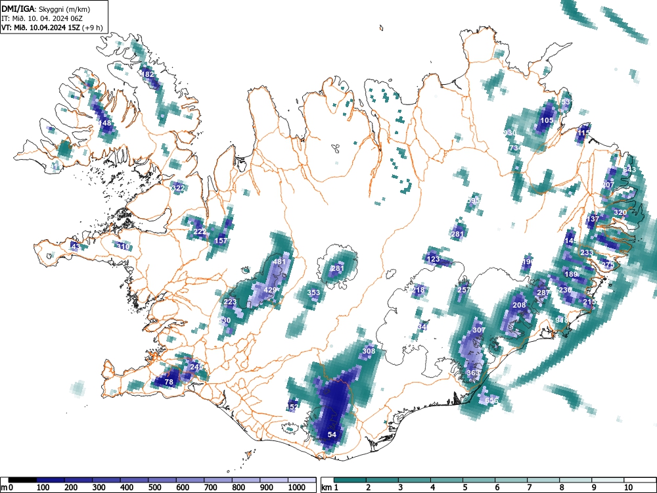Click the visibility value 307 on the map
This screenshot has height=493, width=657.
[x=479, y=330]
